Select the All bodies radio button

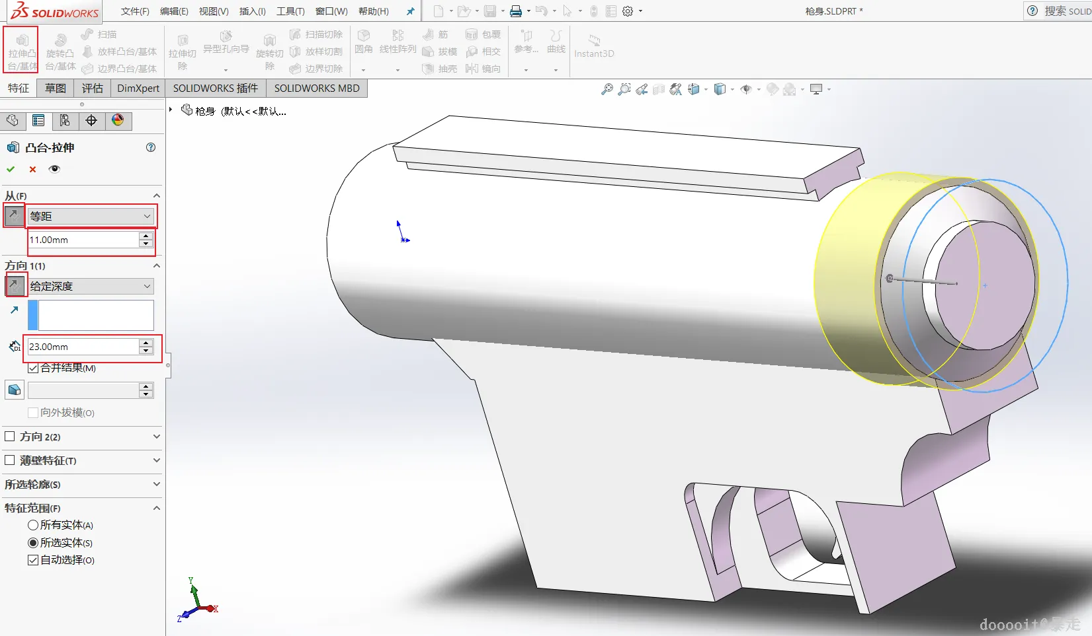[33, 525]
